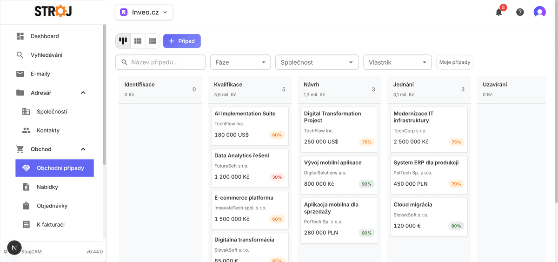Open the Fáze filter dropdown
558x262 pixels.
pos(240,62)
